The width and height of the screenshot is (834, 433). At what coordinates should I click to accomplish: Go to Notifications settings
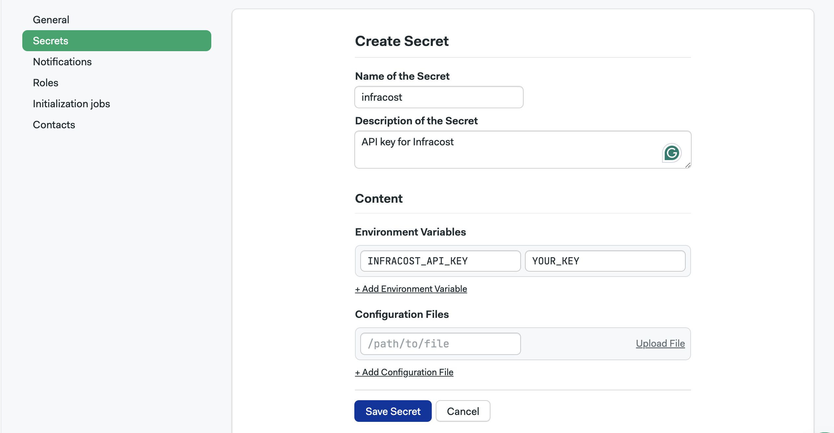(x=62, y=62)
